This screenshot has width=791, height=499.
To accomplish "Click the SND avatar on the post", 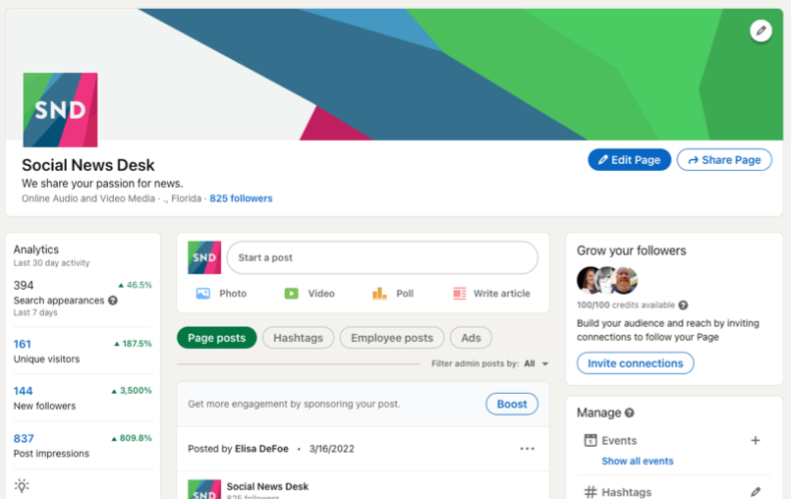I will click(x=204, y=489).
